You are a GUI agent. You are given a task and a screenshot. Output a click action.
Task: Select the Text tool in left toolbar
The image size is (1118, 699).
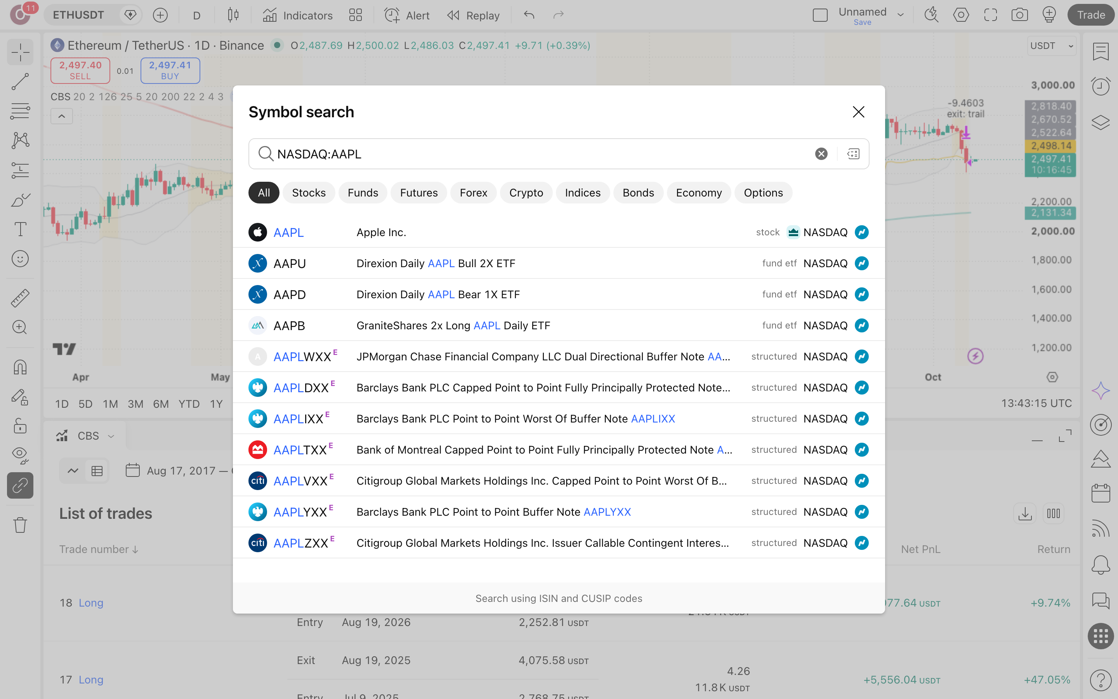tap(20, 229)
